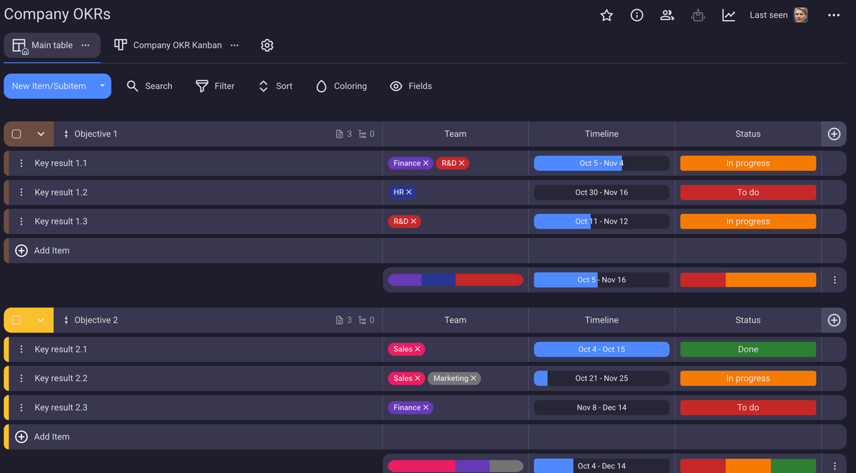856x473 pixels.
Task: Open the Search tool
Action: [x=149, y=85]
